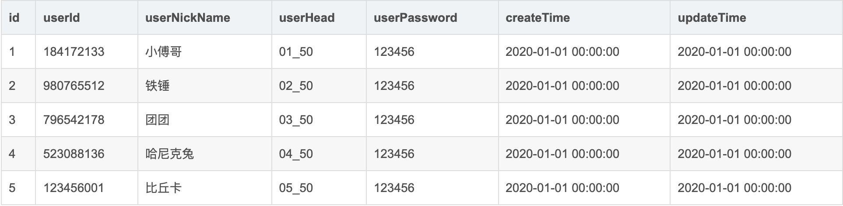
Task: Click the id column header
Action: pyautogui.click(x=14, y=18)
